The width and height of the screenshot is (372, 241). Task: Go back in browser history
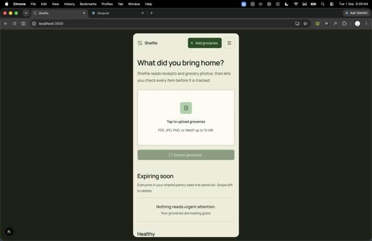(x=6, y=24)
